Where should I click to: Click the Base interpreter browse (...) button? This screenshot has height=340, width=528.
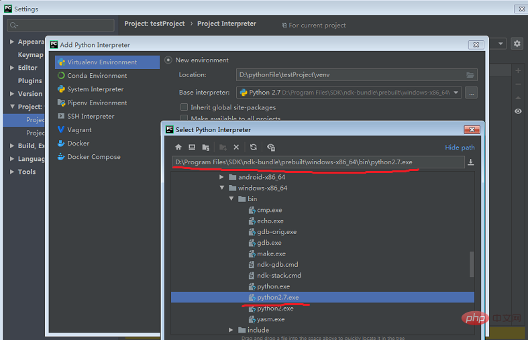coord(470,93)
